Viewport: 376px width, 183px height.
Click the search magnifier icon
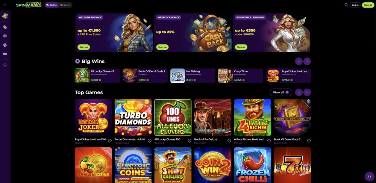[346, 5]
